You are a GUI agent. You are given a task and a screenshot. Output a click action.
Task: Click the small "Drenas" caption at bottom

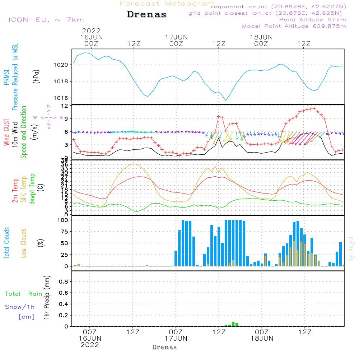click(x=165, y=347)
